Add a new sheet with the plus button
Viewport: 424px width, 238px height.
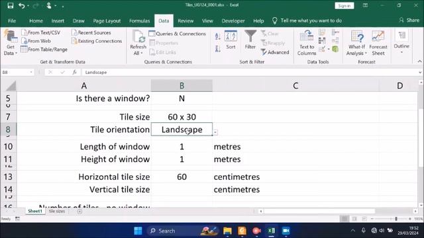79,212
